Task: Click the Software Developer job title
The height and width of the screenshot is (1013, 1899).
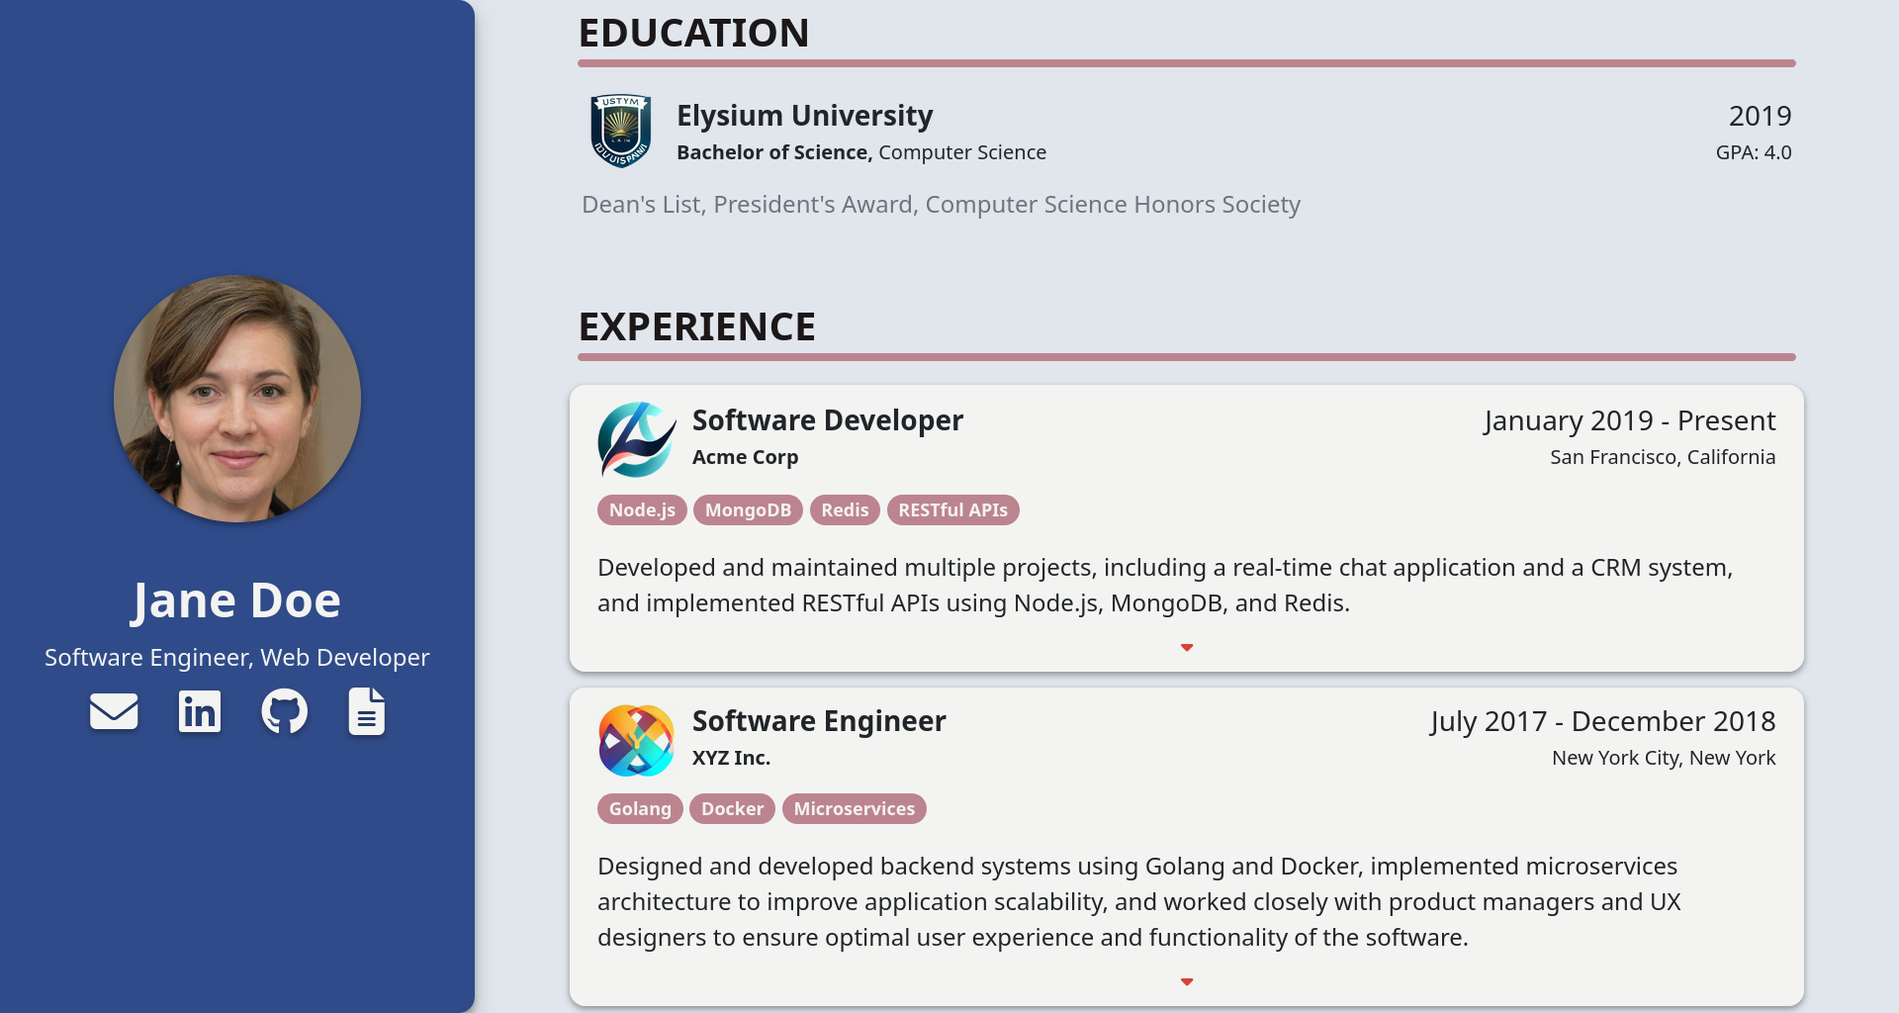Action: coord(827,420)
